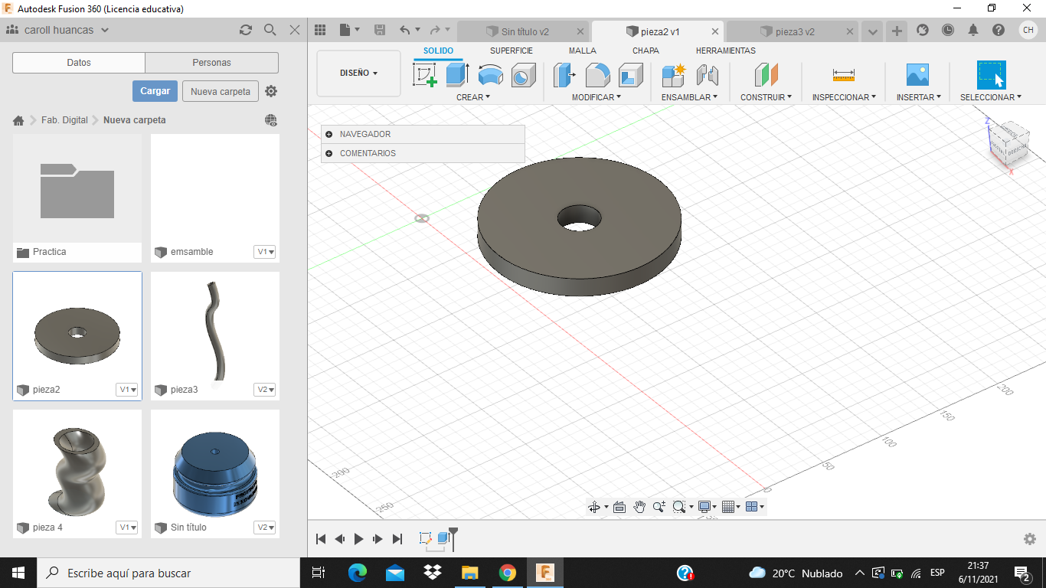Screen dimensions: 1046x588
Task: Expand the NAVEGADOR panel
Action: [329, 134]
